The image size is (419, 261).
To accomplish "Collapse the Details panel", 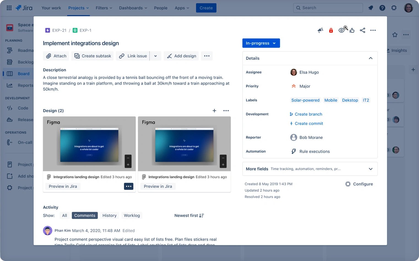I will [371, 58].
